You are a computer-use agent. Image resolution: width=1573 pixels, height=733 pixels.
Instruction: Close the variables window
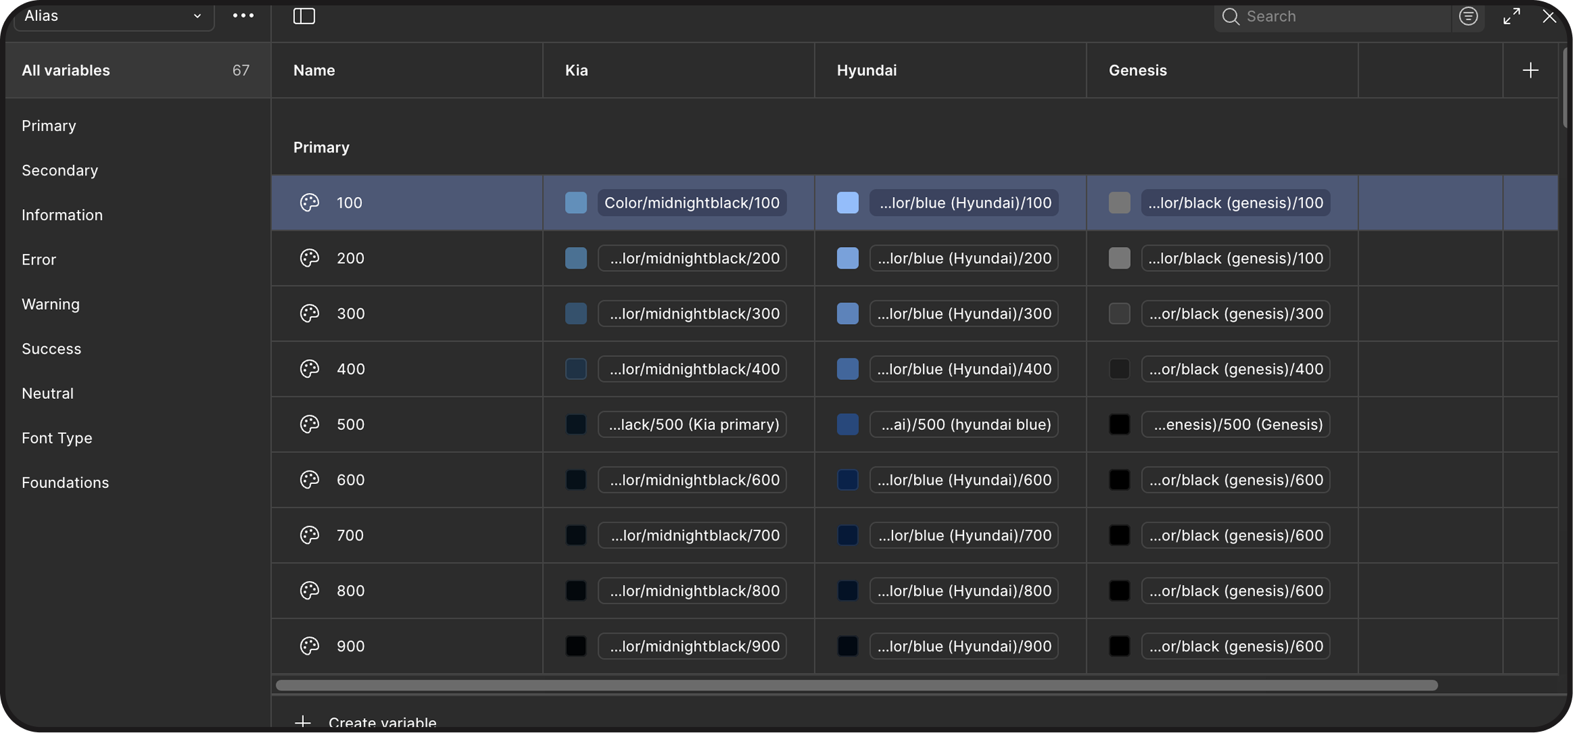click(x=1549, y=16)
